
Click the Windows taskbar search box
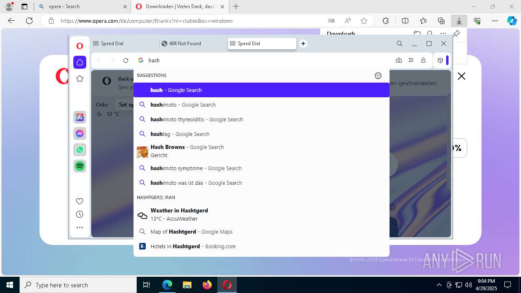click(78, 285)
